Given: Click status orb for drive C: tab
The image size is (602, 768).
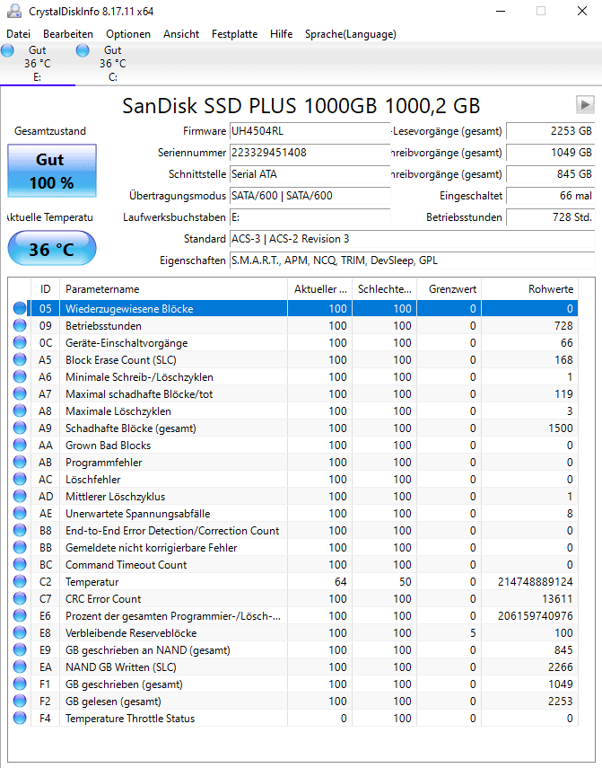Looking at the screenshot, I should 83,50.
